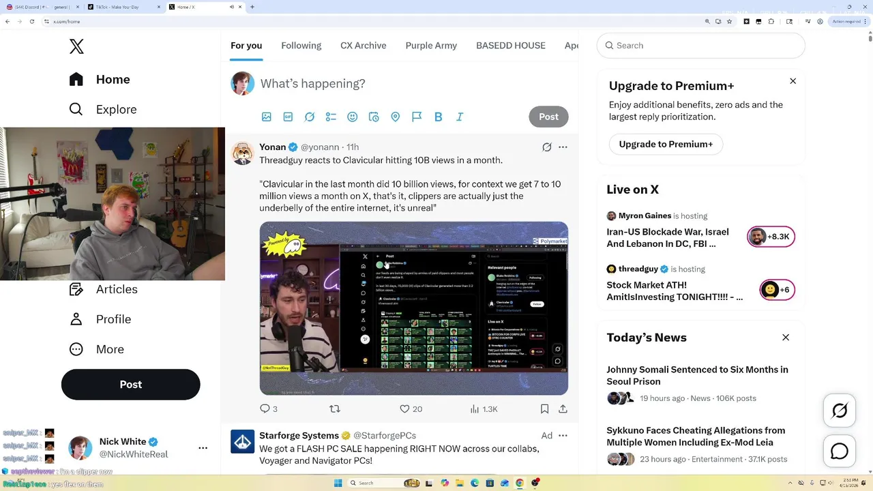Open the Windows Start menu
This screenshot has height=491, width=873.
pos(338,483)
